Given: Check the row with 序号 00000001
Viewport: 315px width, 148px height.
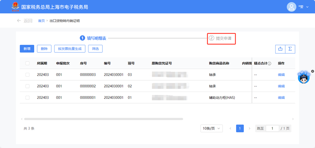Looking at the screenshot, I should click(x=28, y=98).
